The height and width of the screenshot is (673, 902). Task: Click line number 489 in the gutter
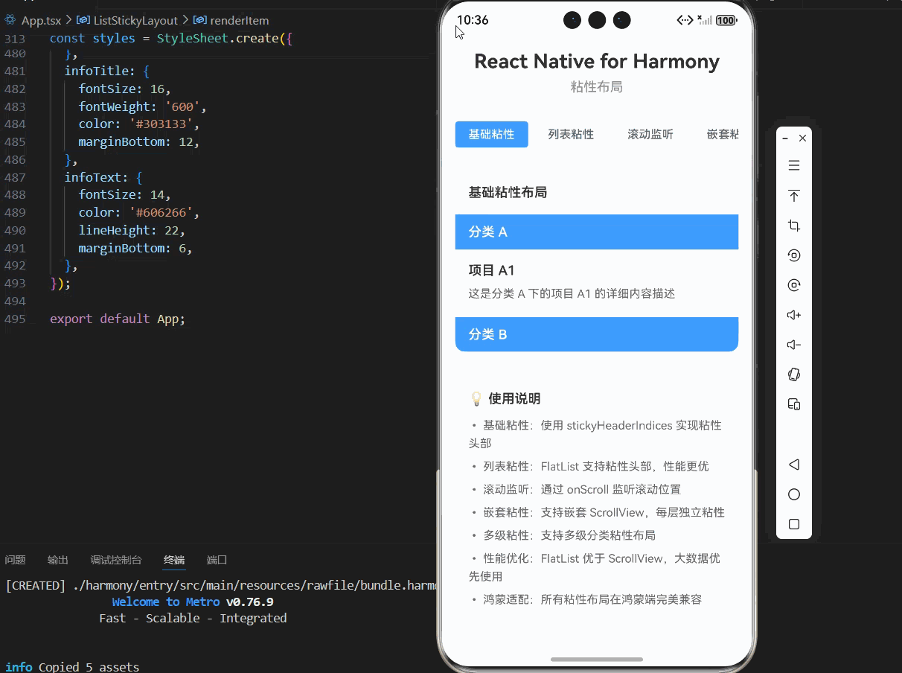pyautogui.click(x=15, y=213)
